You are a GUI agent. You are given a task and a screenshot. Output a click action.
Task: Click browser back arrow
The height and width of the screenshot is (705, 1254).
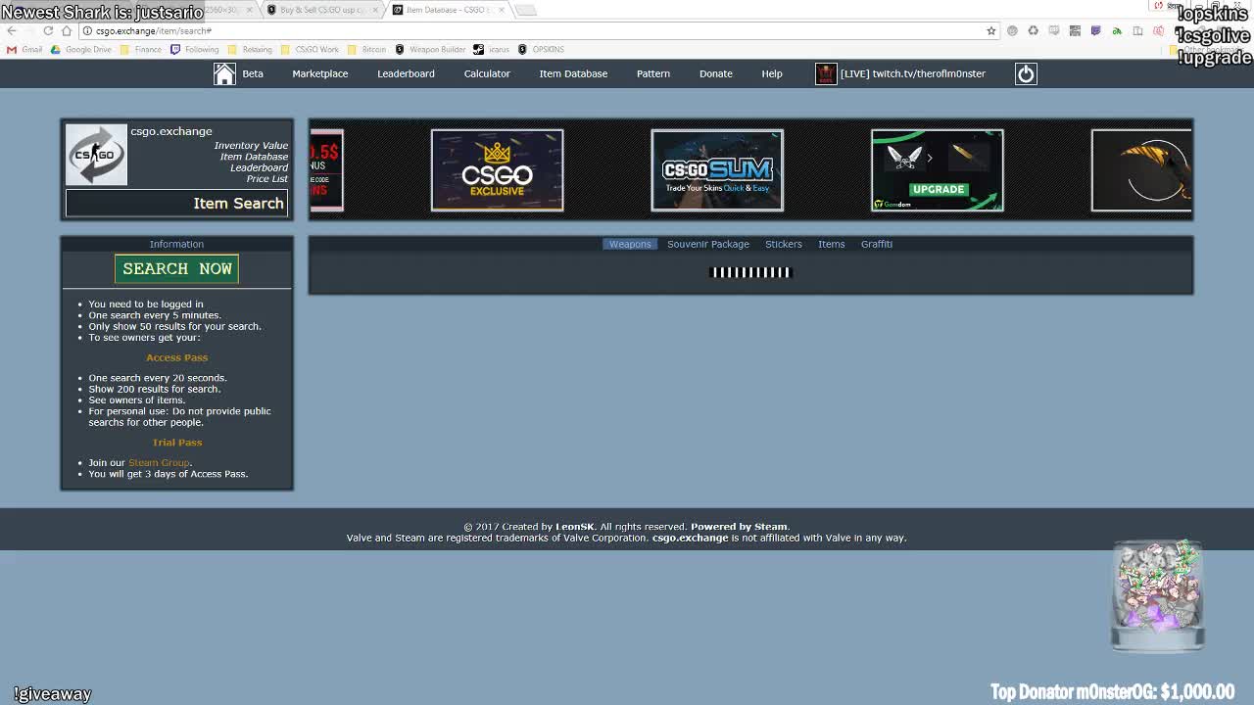(x=12, y=30)
